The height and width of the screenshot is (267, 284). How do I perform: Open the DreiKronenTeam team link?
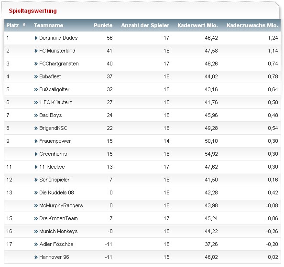coord(58,218)
